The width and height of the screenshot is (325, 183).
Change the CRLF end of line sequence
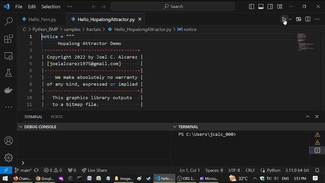(x=250, y=170)
